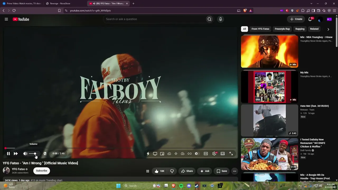Click the red video progress bar scrubber
This screenshot has height=190, width=338.
coord(5,148)
